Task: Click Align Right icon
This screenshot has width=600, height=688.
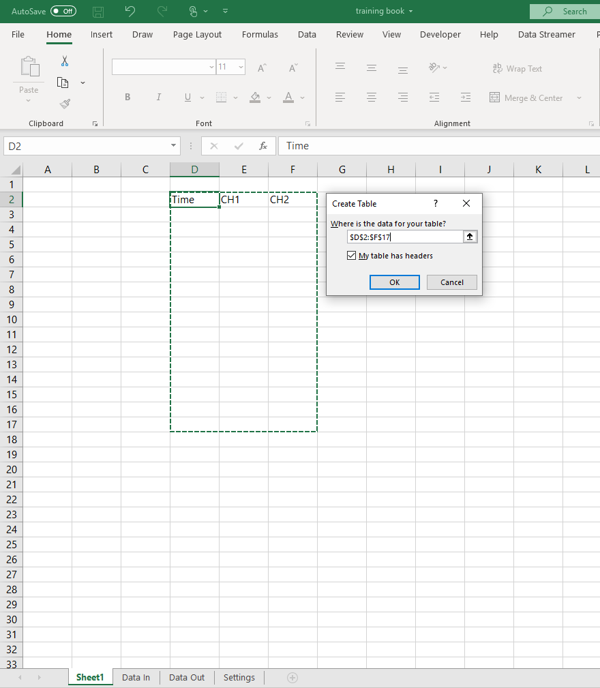Action: pyautogui.click(x=403, y=97)
